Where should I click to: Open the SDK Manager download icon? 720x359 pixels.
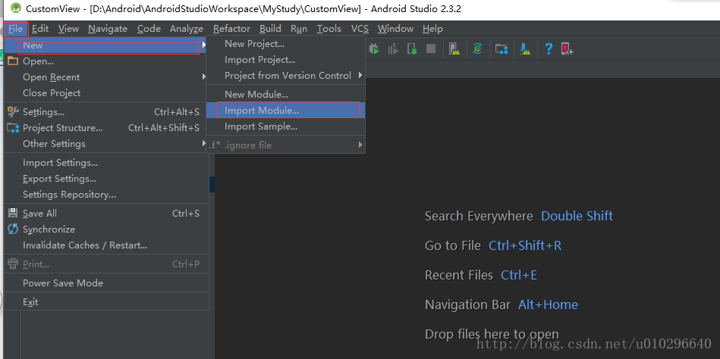(x=525, y=48)
